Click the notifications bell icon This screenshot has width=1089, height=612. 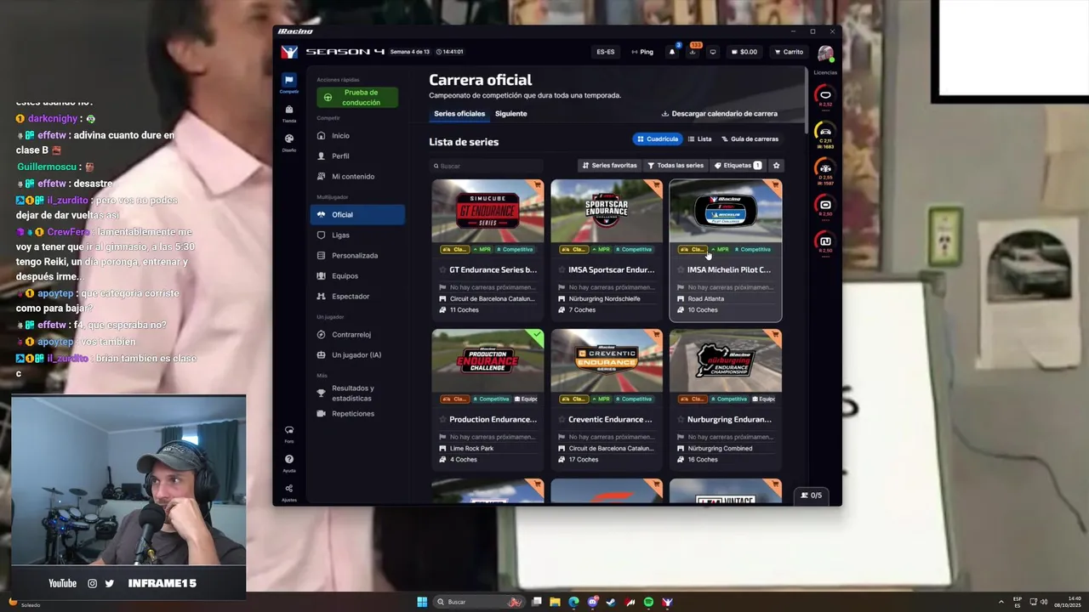point(672,52)
